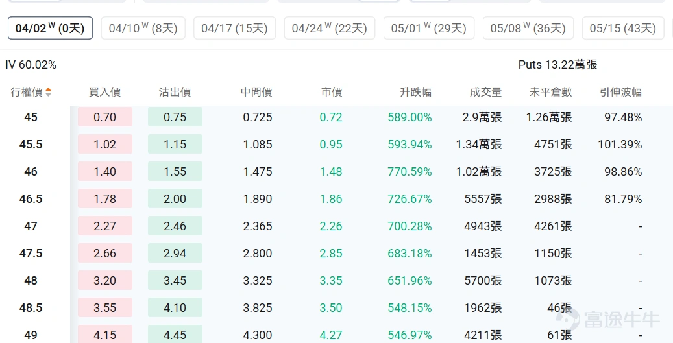
Task: Click the 沽出價 column header
Action: (175, 92)
